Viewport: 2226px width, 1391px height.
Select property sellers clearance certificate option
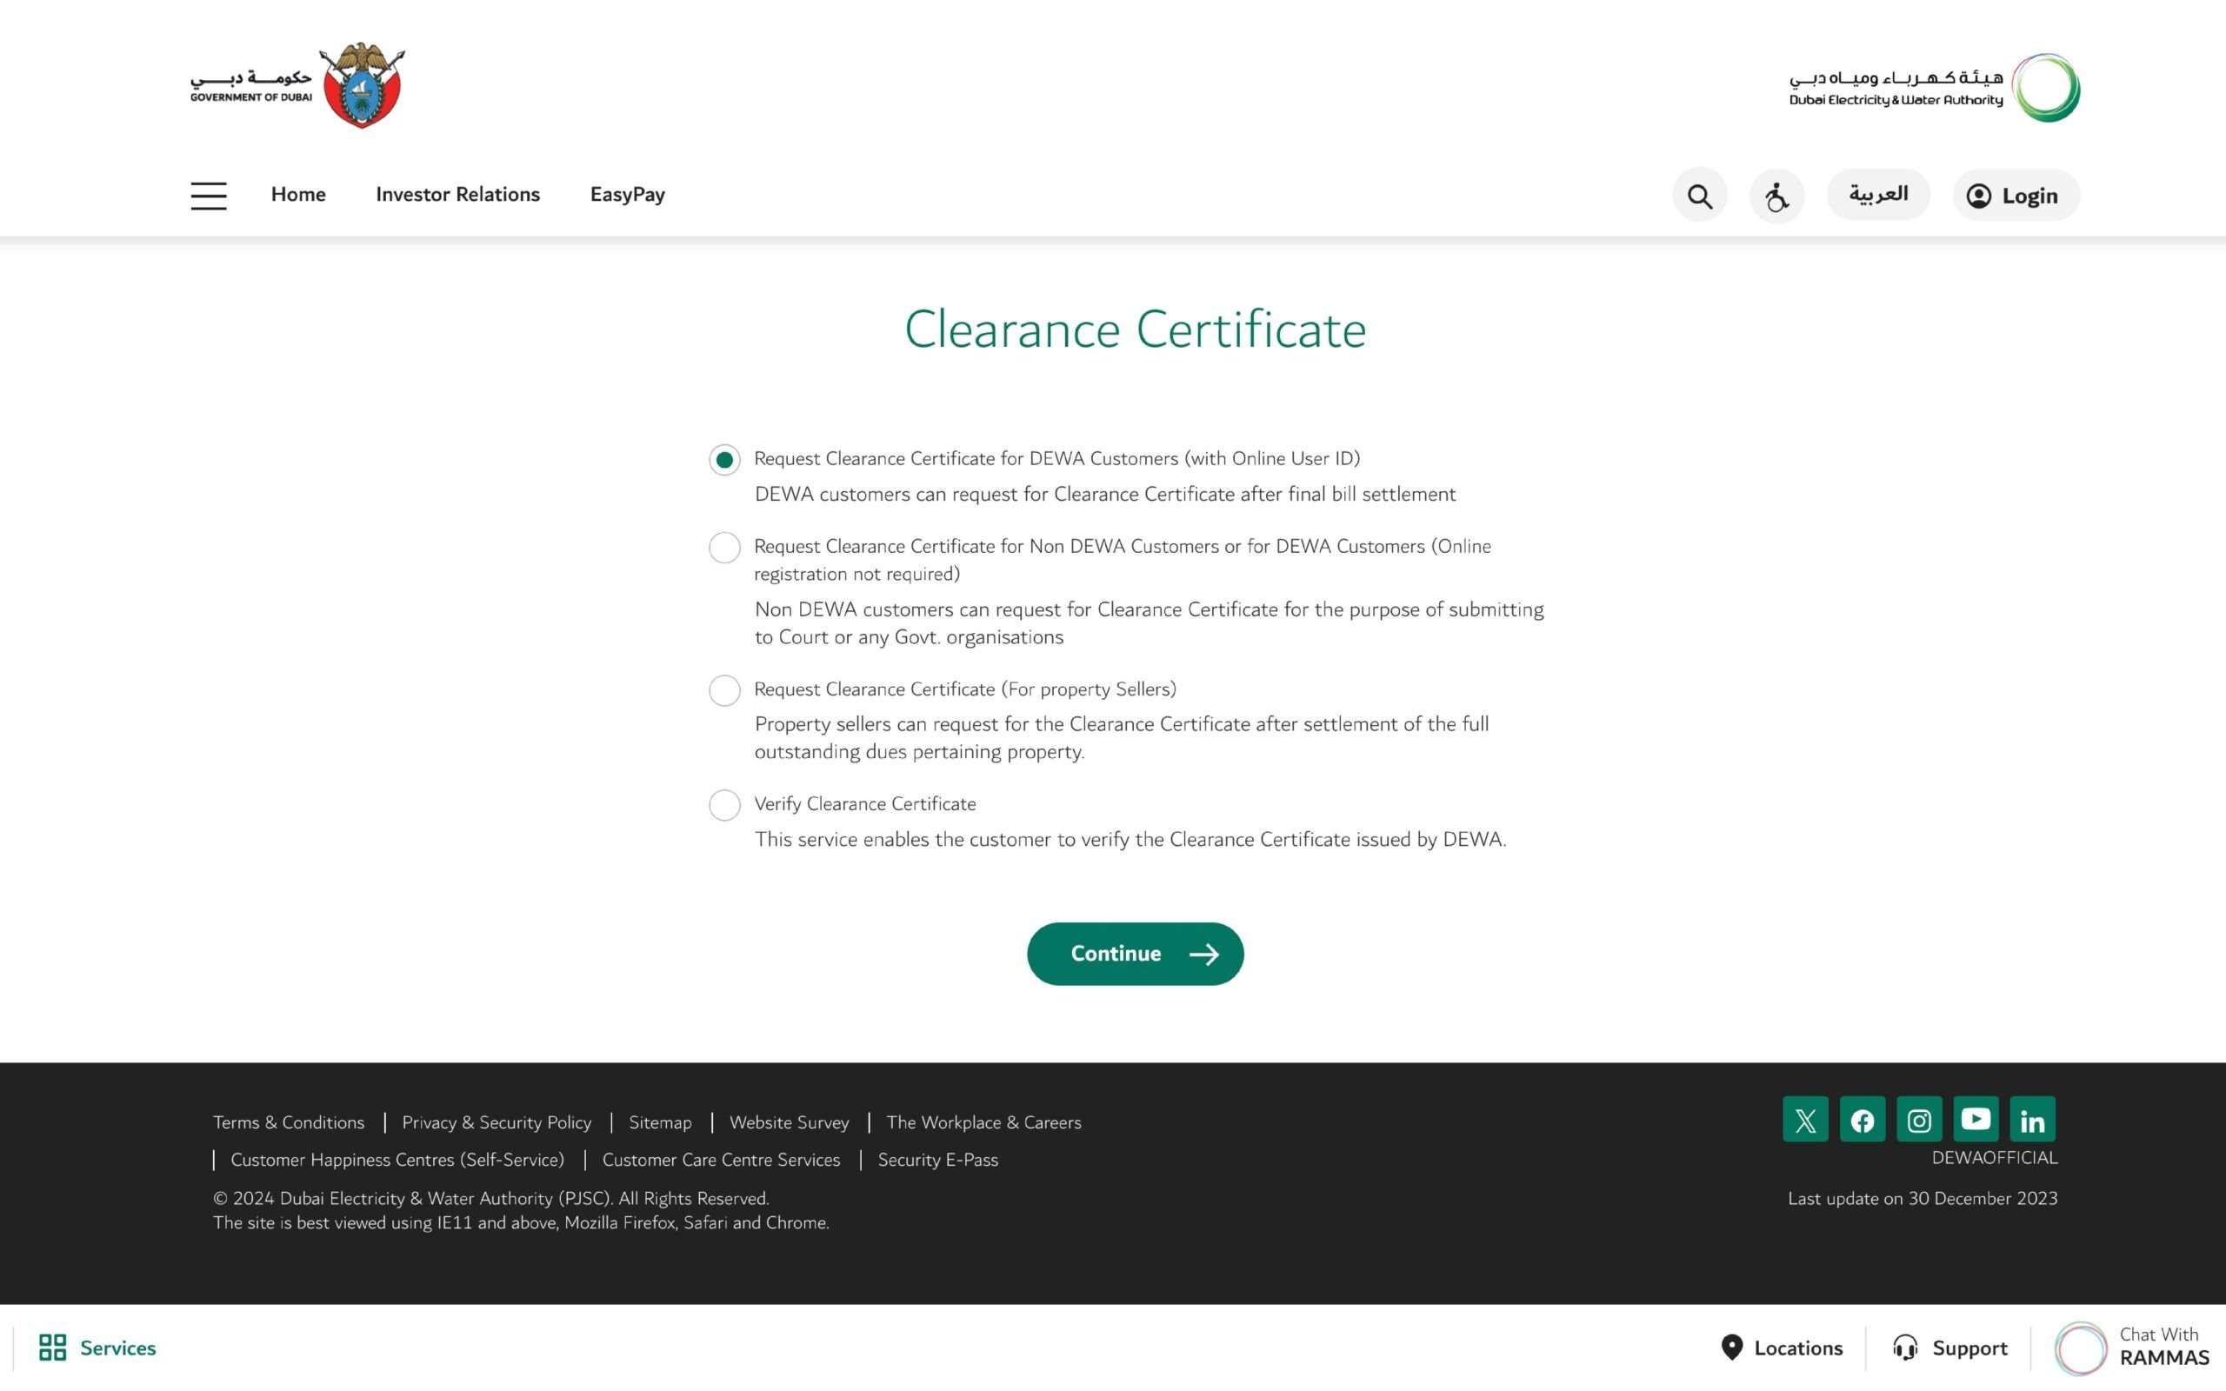coord(723,689)
